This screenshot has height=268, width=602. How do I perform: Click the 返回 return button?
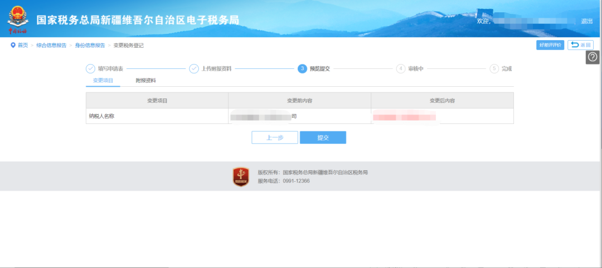(x=580, y=45)
